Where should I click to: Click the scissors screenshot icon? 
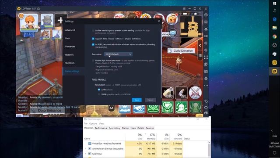point(206,29)
